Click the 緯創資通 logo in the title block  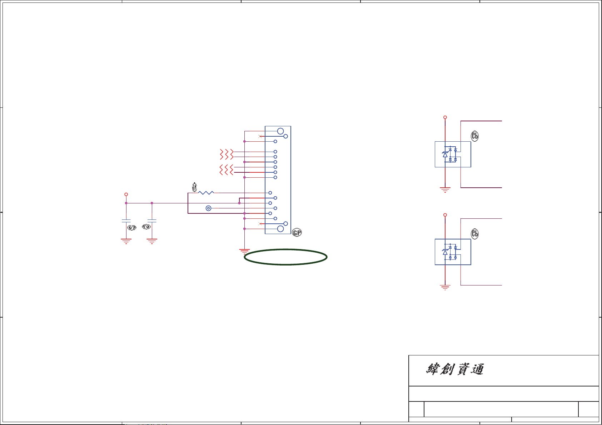pyautogui.click(x=455, y=369)
